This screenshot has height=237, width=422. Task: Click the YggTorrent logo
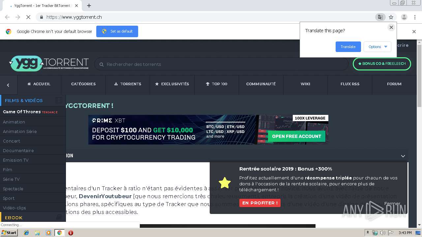point(49,64)
